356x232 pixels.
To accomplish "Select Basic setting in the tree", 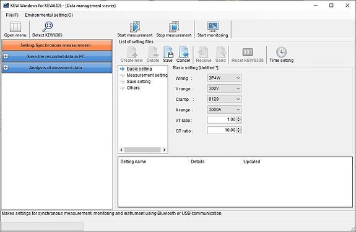I will [139, 69].
